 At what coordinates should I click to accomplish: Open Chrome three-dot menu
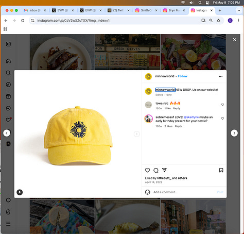pyautogui.click(x=238, y=21)
